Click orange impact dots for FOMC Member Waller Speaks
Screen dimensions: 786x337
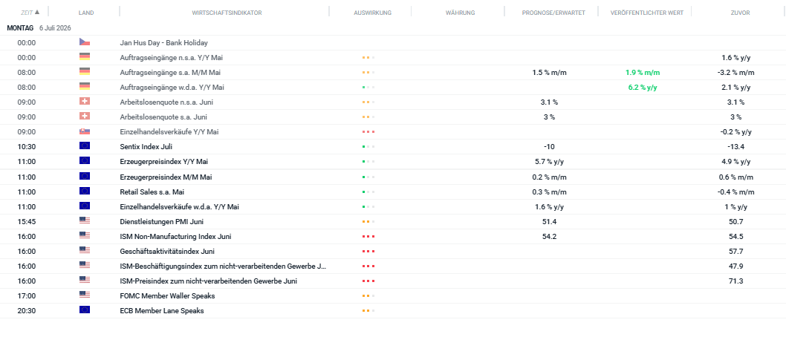[x=368, y=296]
